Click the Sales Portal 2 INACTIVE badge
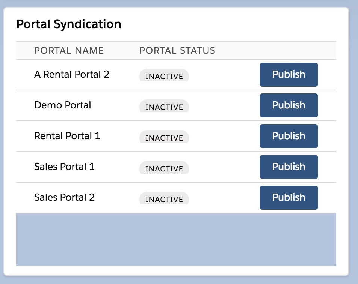 pyautogui.click(x=164, y=198)
